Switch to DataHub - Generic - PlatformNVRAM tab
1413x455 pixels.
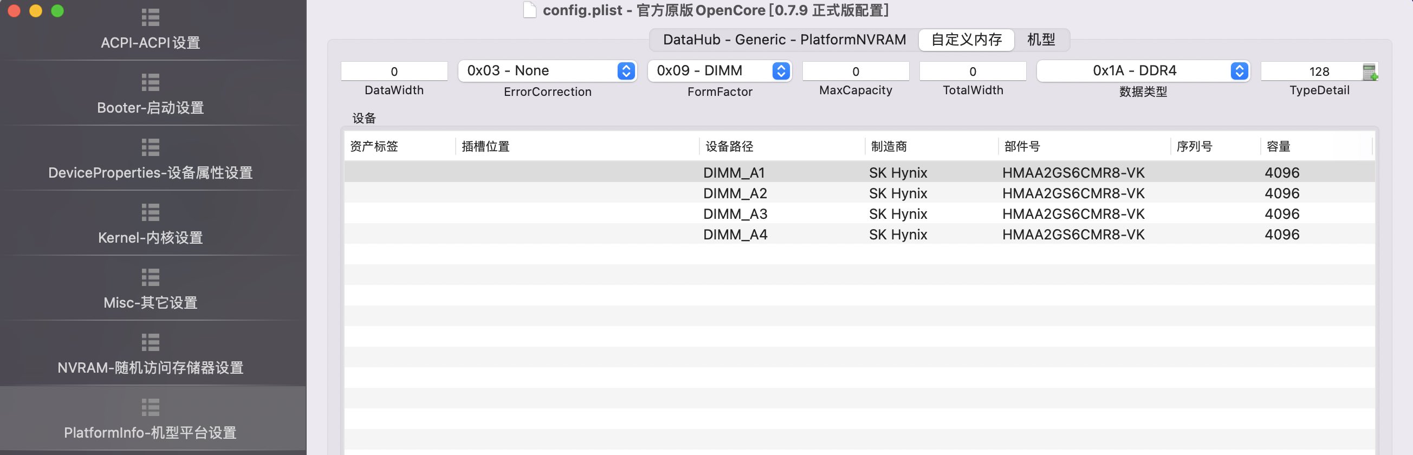tap(785, 40)
